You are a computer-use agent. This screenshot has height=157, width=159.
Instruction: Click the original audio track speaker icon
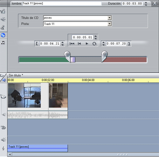coord(4,114)
